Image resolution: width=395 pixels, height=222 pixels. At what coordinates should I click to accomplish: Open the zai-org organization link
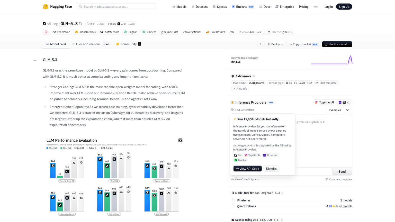(52, 24)
